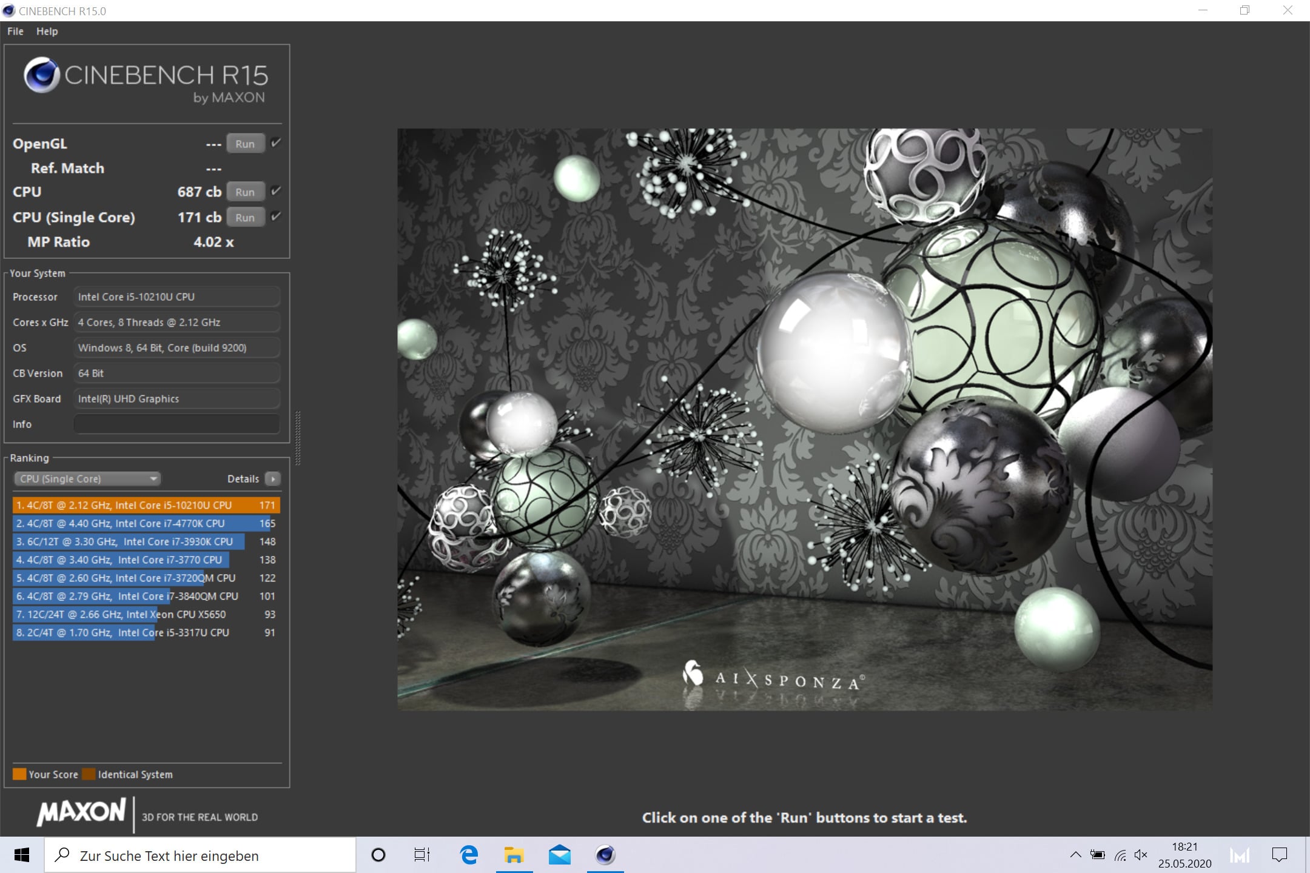Toggle the CPU Single Core checkbox
The image size is (1310, 873).
tap(276, 216)
